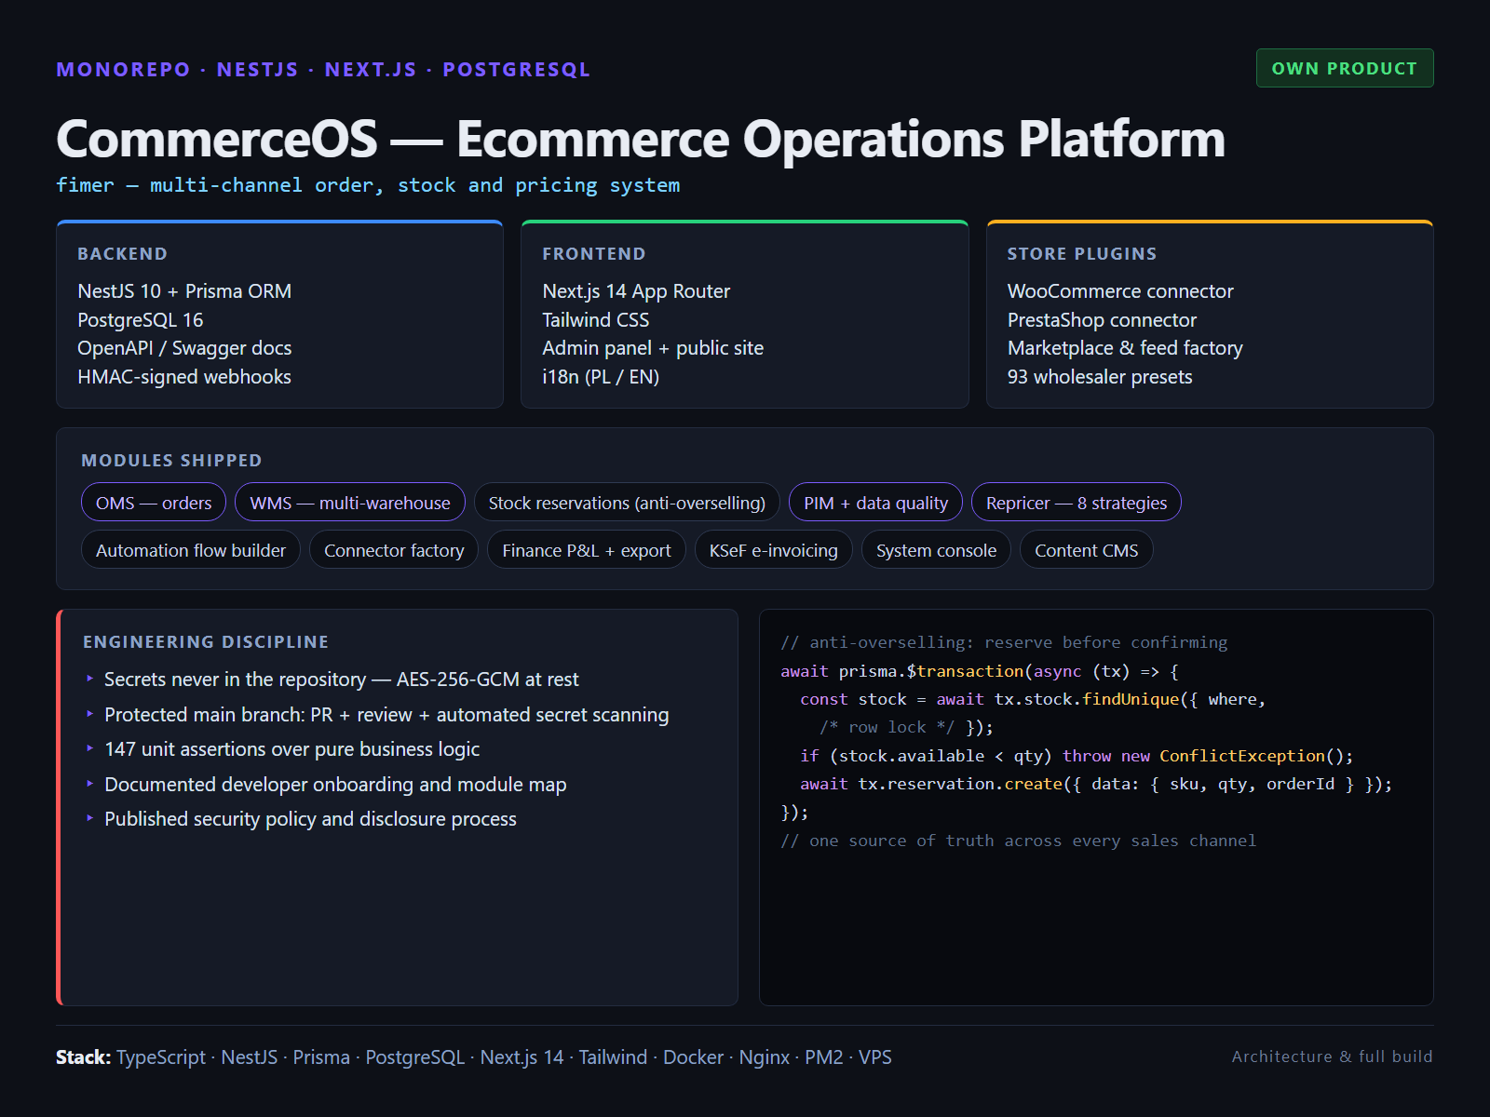The height and width of the screenshot is (1117, 1490).
Task: Click the line "PostgreSQL 16"
Action: coord(141,320)
